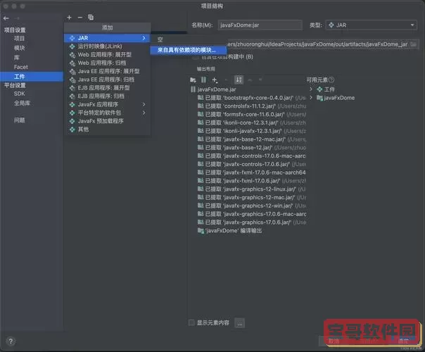Click the create archive toolbar icon

(x=203, y=80)
